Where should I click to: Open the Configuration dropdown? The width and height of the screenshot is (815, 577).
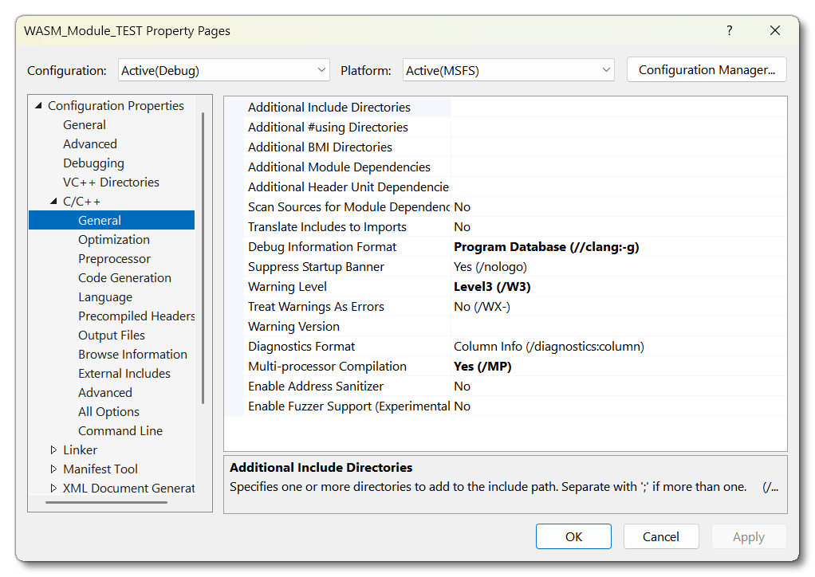point(223,70)
